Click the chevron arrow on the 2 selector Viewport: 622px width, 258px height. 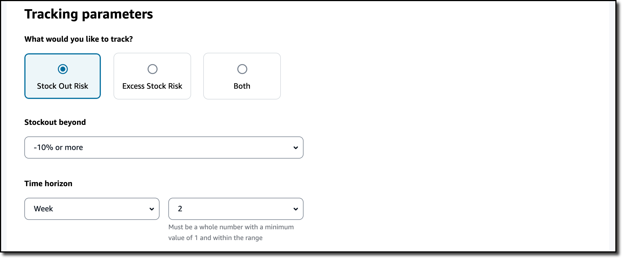tap(296, 209)
